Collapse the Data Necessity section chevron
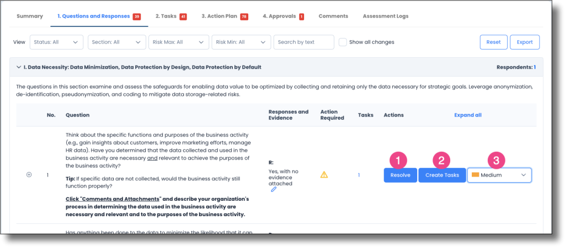The height and width of the screenshot is (247, 565). (19, 67)
